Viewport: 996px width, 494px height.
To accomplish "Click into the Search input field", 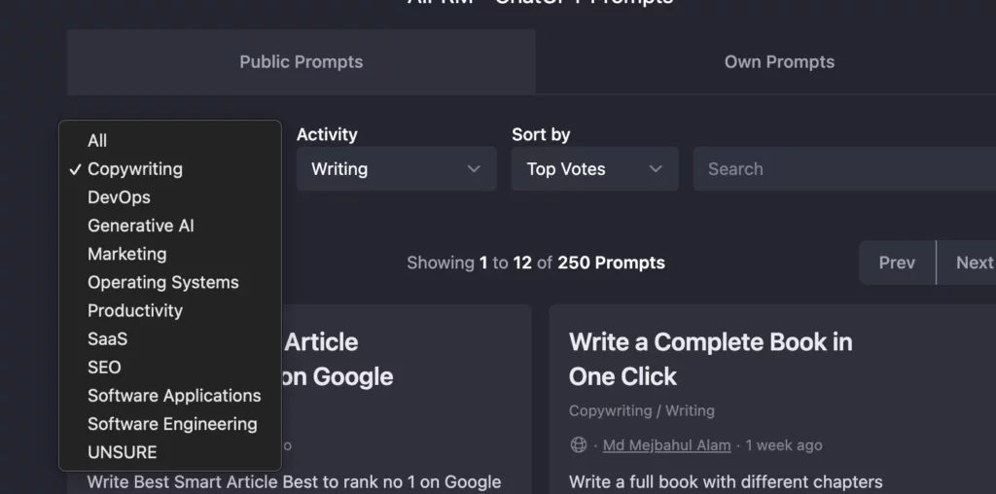I will click(x=845, y=169).
